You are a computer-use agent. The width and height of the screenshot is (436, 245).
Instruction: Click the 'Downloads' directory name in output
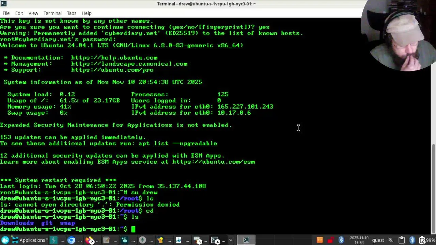[17, 223]
